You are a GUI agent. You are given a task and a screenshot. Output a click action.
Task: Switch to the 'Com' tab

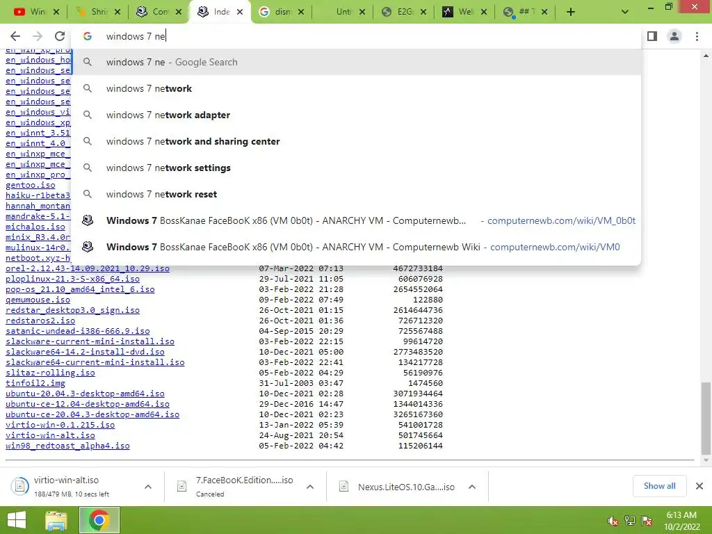[x=154, y=12]
